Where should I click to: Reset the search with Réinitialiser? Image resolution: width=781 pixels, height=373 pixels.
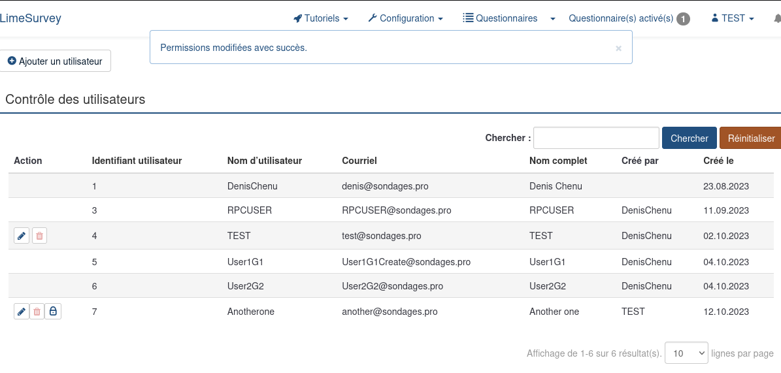(750, 138)
